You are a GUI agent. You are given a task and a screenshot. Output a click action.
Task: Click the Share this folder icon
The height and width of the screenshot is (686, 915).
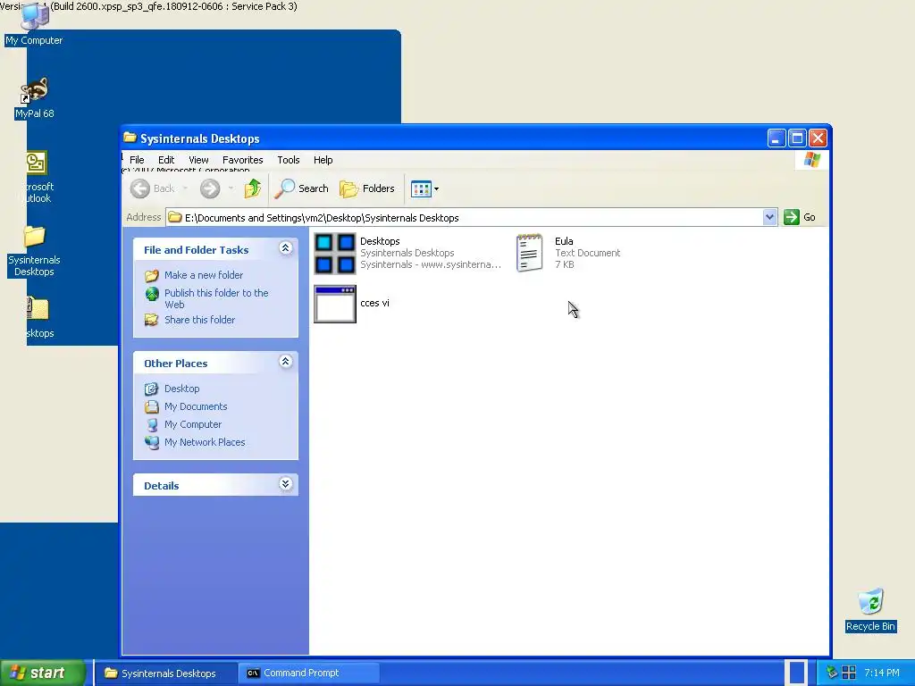tap(152, 320)
